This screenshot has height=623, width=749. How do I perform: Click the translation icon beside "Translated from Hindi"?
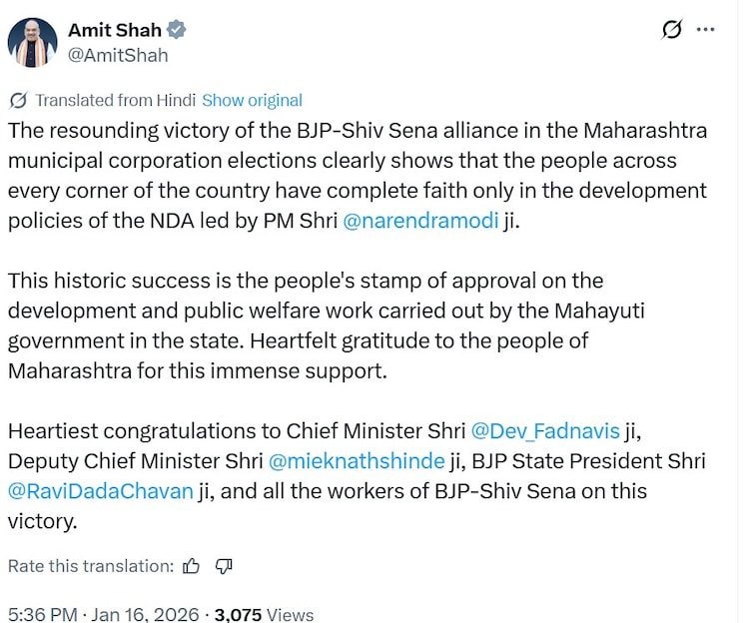[18, 101]
